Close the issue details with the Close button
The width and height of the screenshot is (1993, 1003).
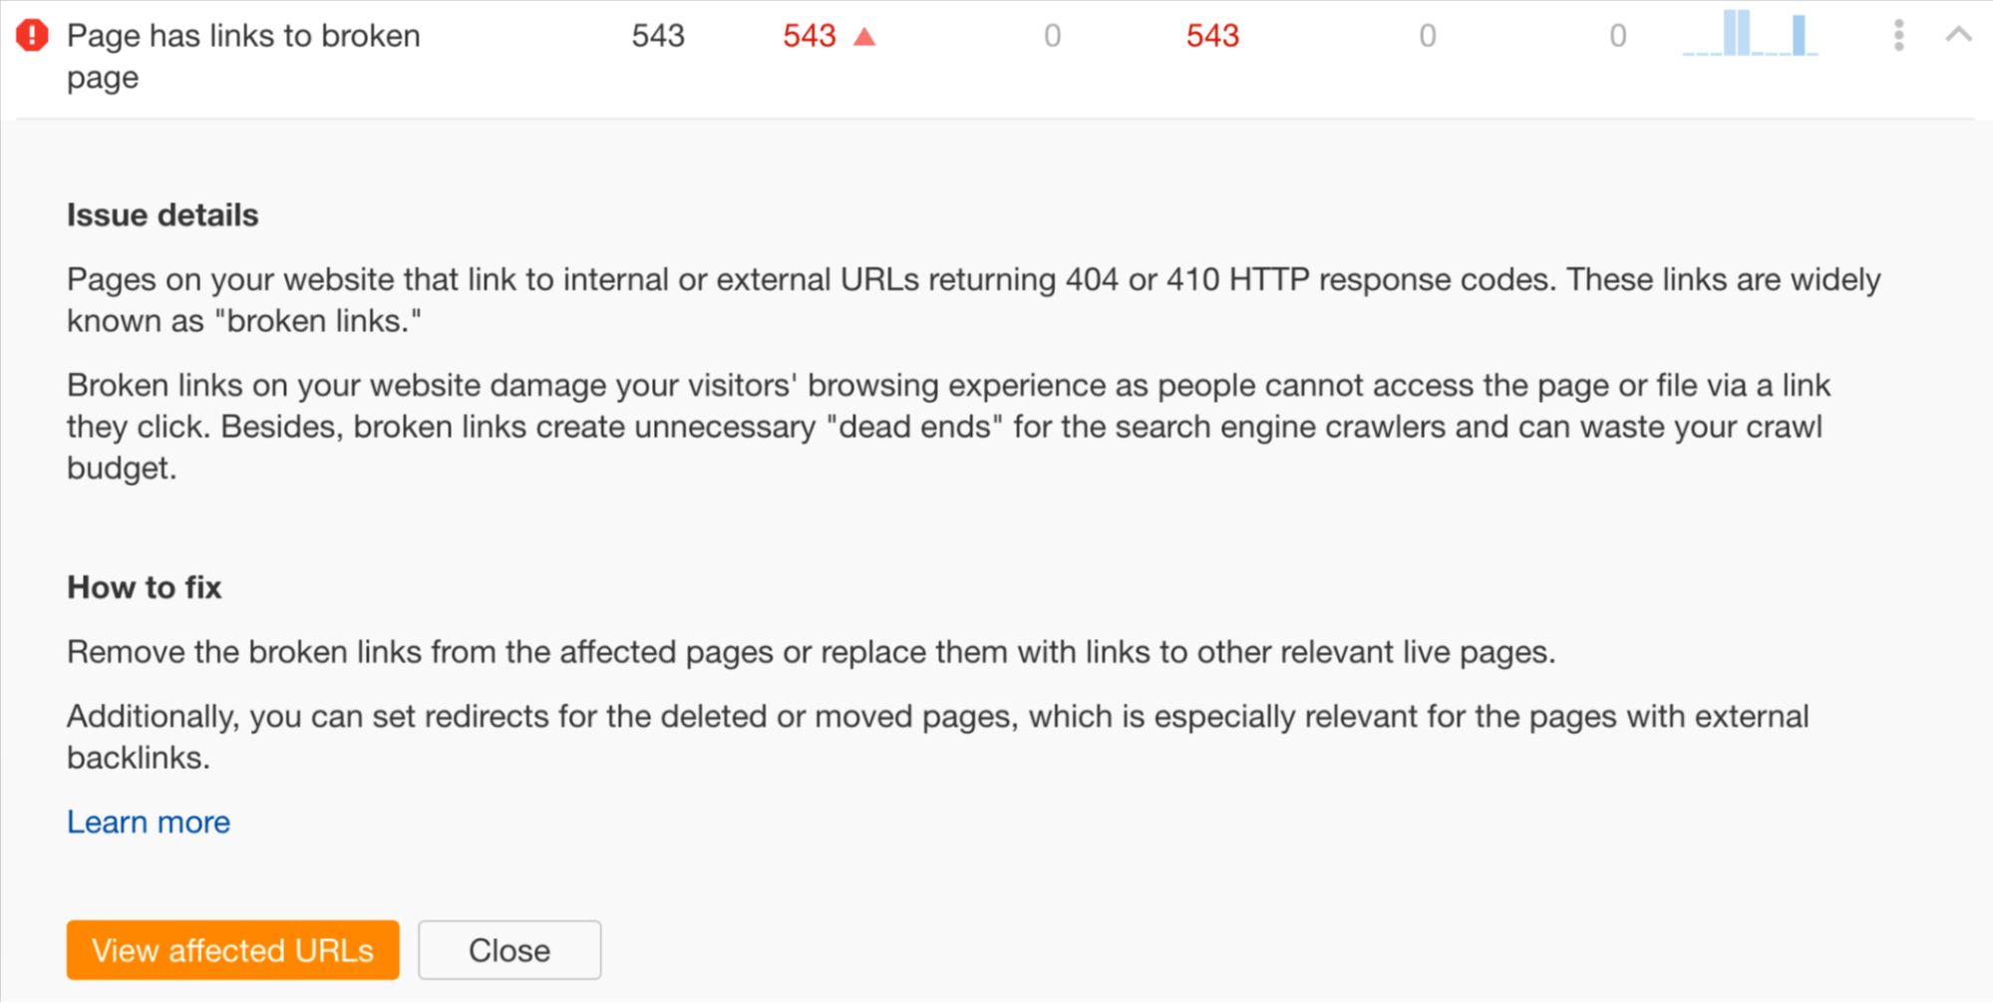point(508,949)
